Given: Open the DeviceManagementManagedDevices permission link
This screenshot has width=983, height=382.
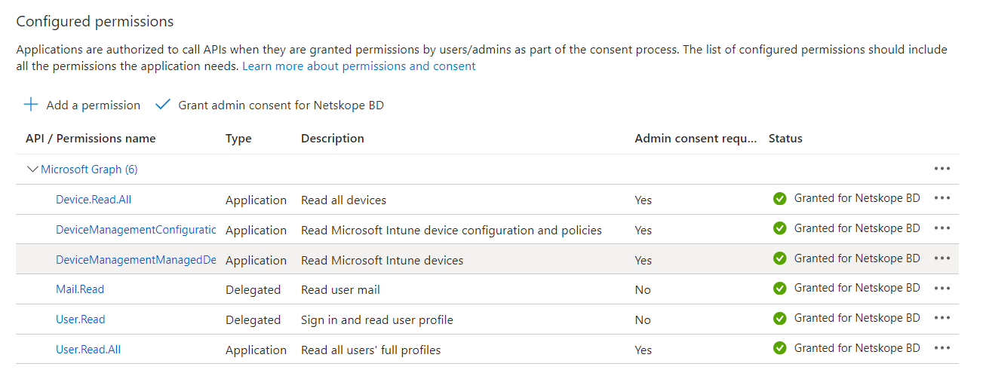Looking at the screenshot, I should point(136,260).
